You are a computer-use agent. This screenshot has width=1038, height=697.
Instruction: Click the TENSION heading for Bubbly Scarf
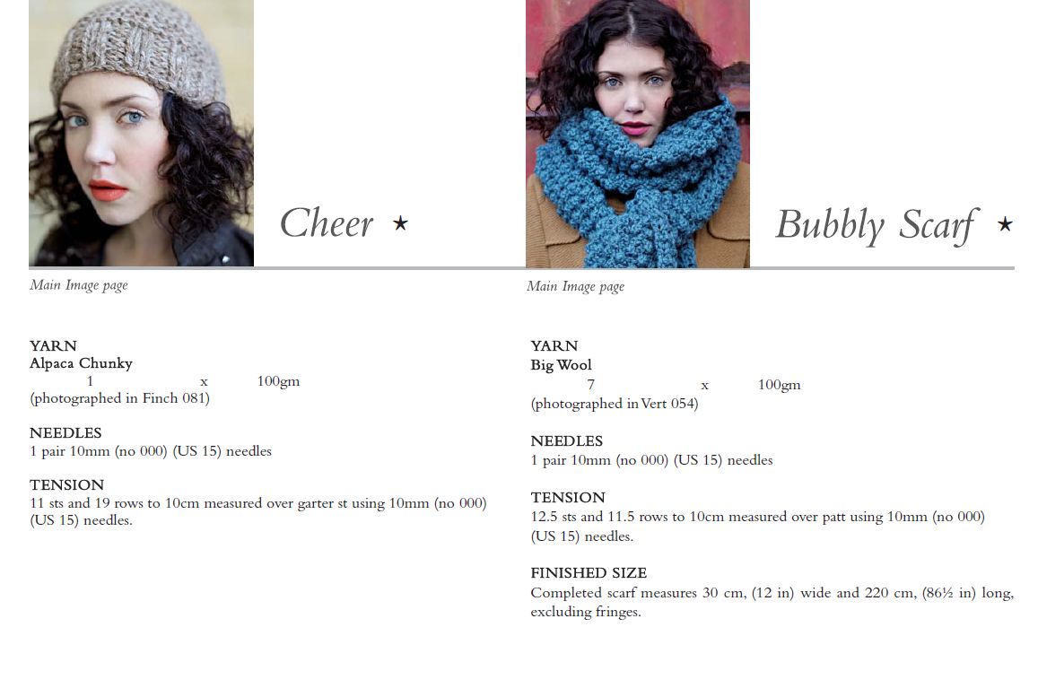568,498
